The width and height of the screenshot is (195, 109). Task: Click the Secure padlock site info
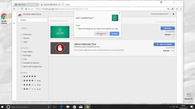pyautogui.click(x=29, y=9)
